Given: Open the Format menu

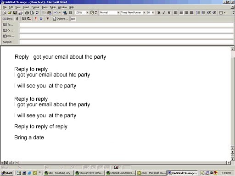Looking at the screenshot, I should 35,7.
